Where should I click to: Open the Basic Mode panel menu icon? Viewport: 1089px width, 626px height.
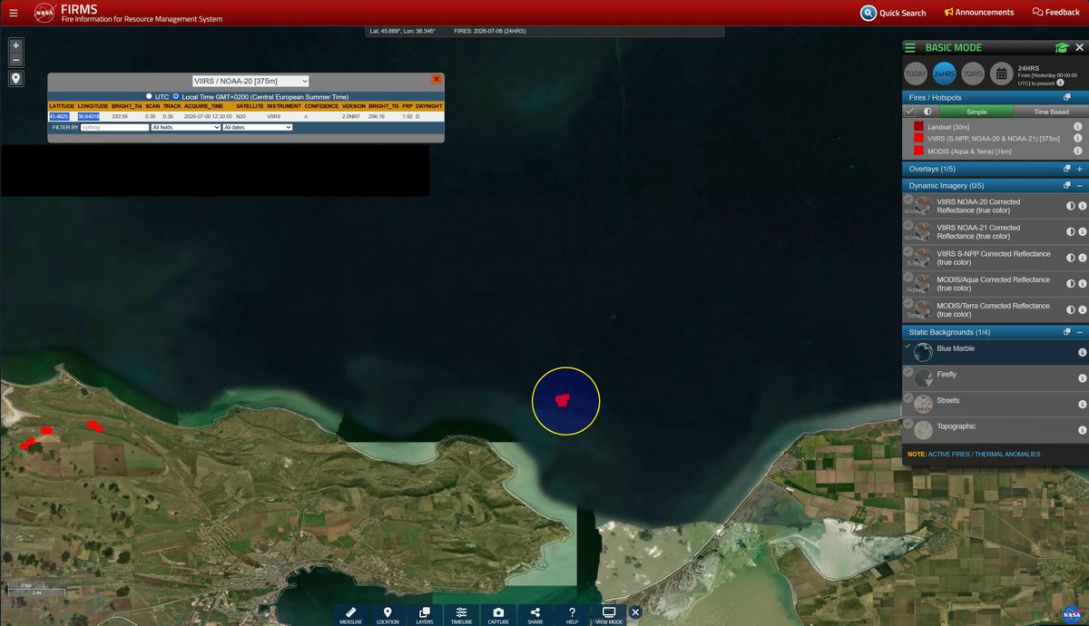click(x=910, y=47)
